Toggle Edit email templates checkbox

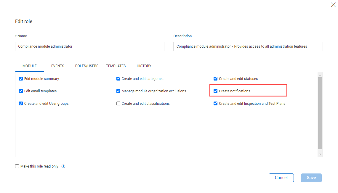click(x=21, y=91)
